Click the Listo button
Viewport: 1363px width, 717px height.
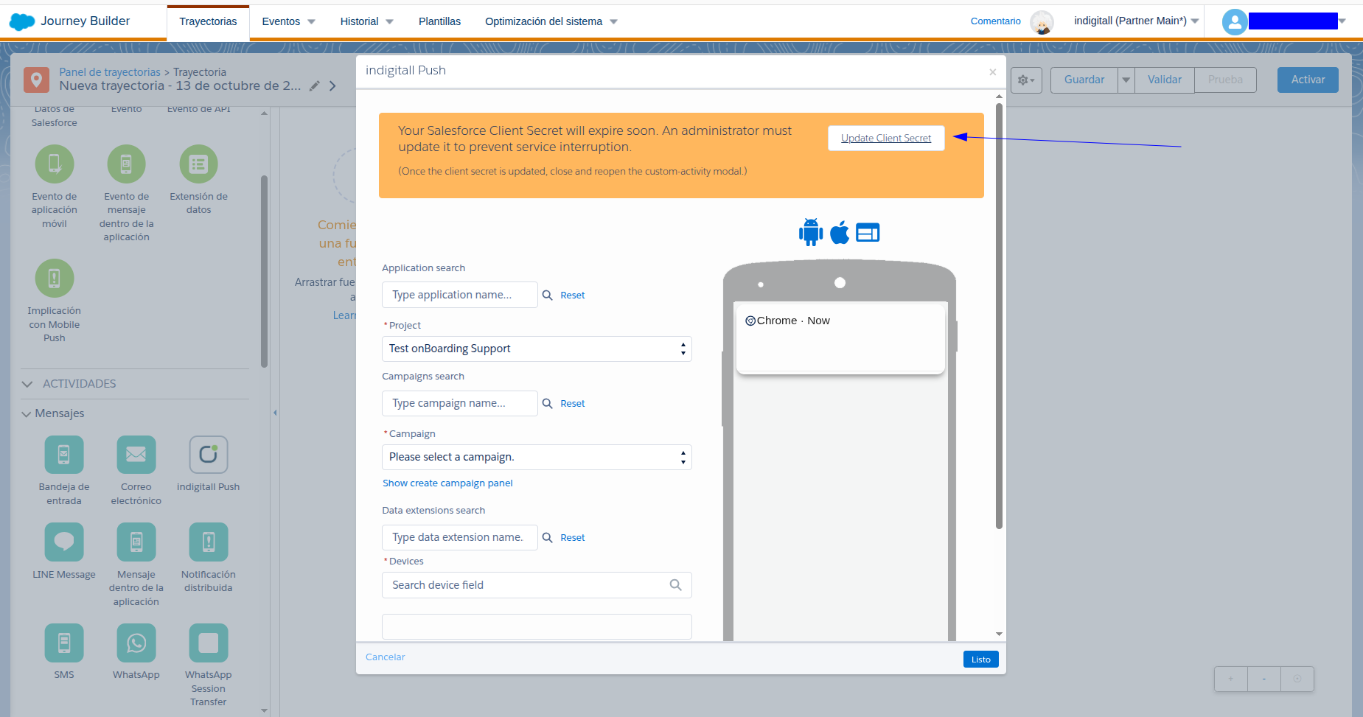click(981, 660)
